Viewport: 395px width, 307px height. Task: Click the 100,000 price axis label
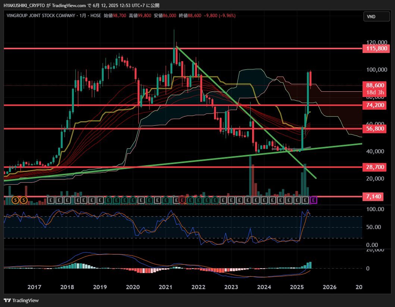[377, 70]
